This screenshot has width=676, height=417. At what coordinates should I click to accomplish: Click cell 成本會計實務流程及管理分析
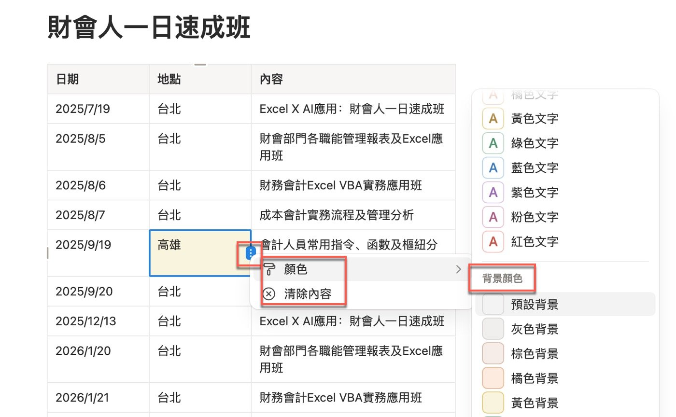tap(353, 215)
